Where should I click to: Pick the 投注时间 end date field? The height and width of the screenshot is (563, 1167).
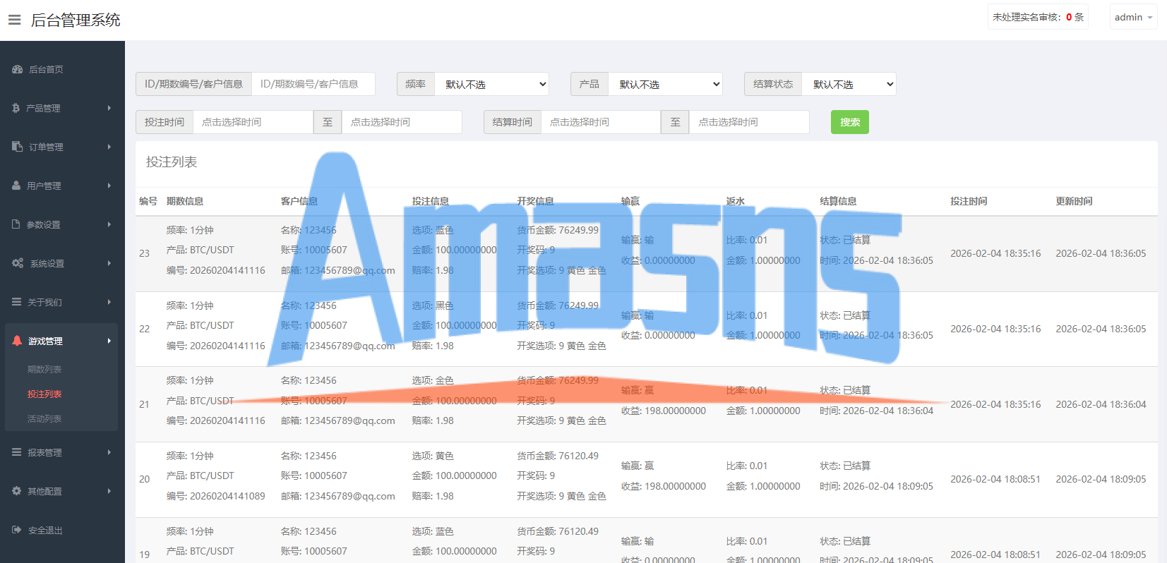pos(402,122)
